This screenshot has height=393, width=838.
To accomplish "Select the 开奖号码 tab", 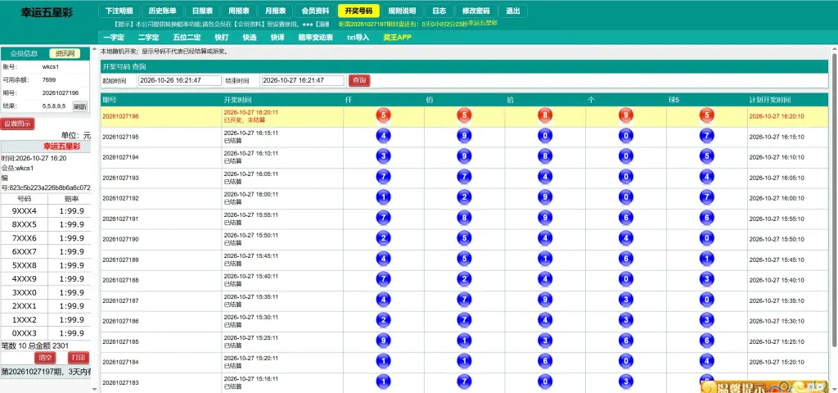I will click(x=358, y=11).
